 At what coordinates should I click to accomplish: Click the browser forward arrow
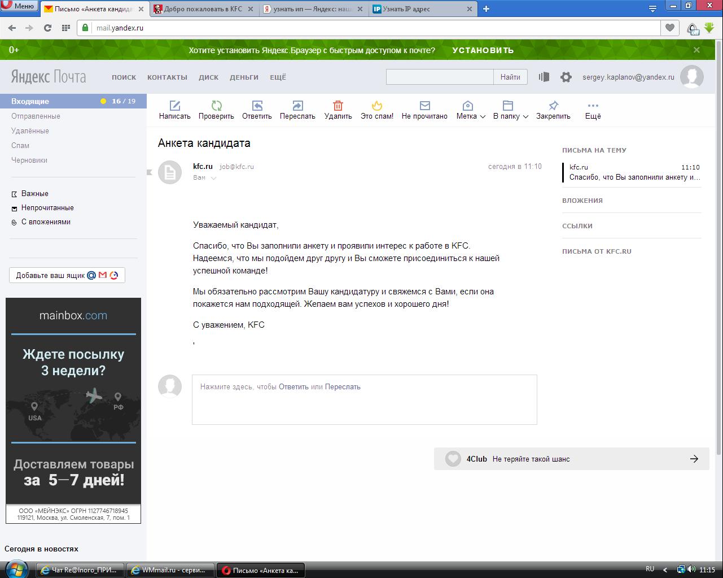click(29, 28)
